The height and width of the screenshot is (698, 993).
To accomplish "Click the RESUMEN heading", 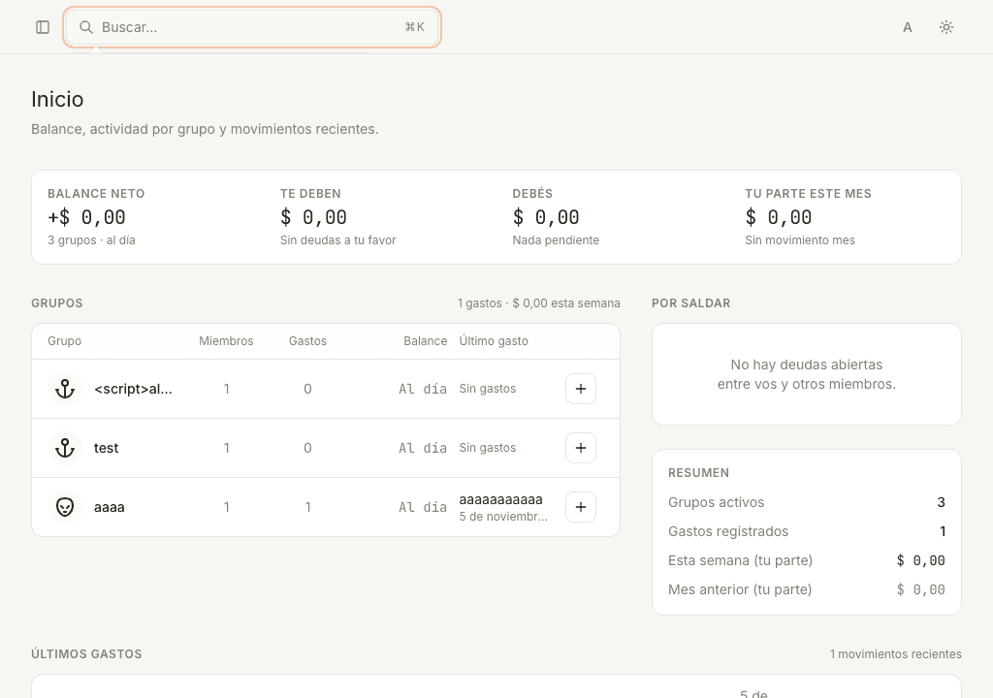I will tap(698, 472).
